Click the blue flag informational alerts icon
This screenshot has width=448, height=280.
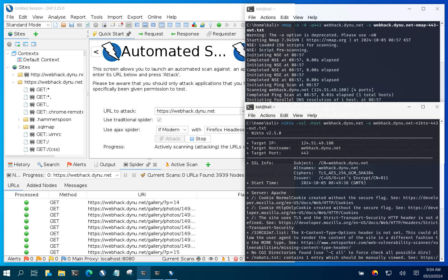coord(64,259)
